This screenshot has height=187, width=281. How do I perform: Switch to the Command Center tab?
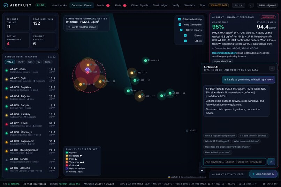click(82, 5)
